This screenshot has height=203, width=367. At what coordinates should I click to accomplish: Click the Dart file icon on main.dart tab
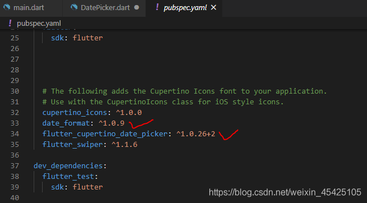pyautogui.click(x=7, y=7)
